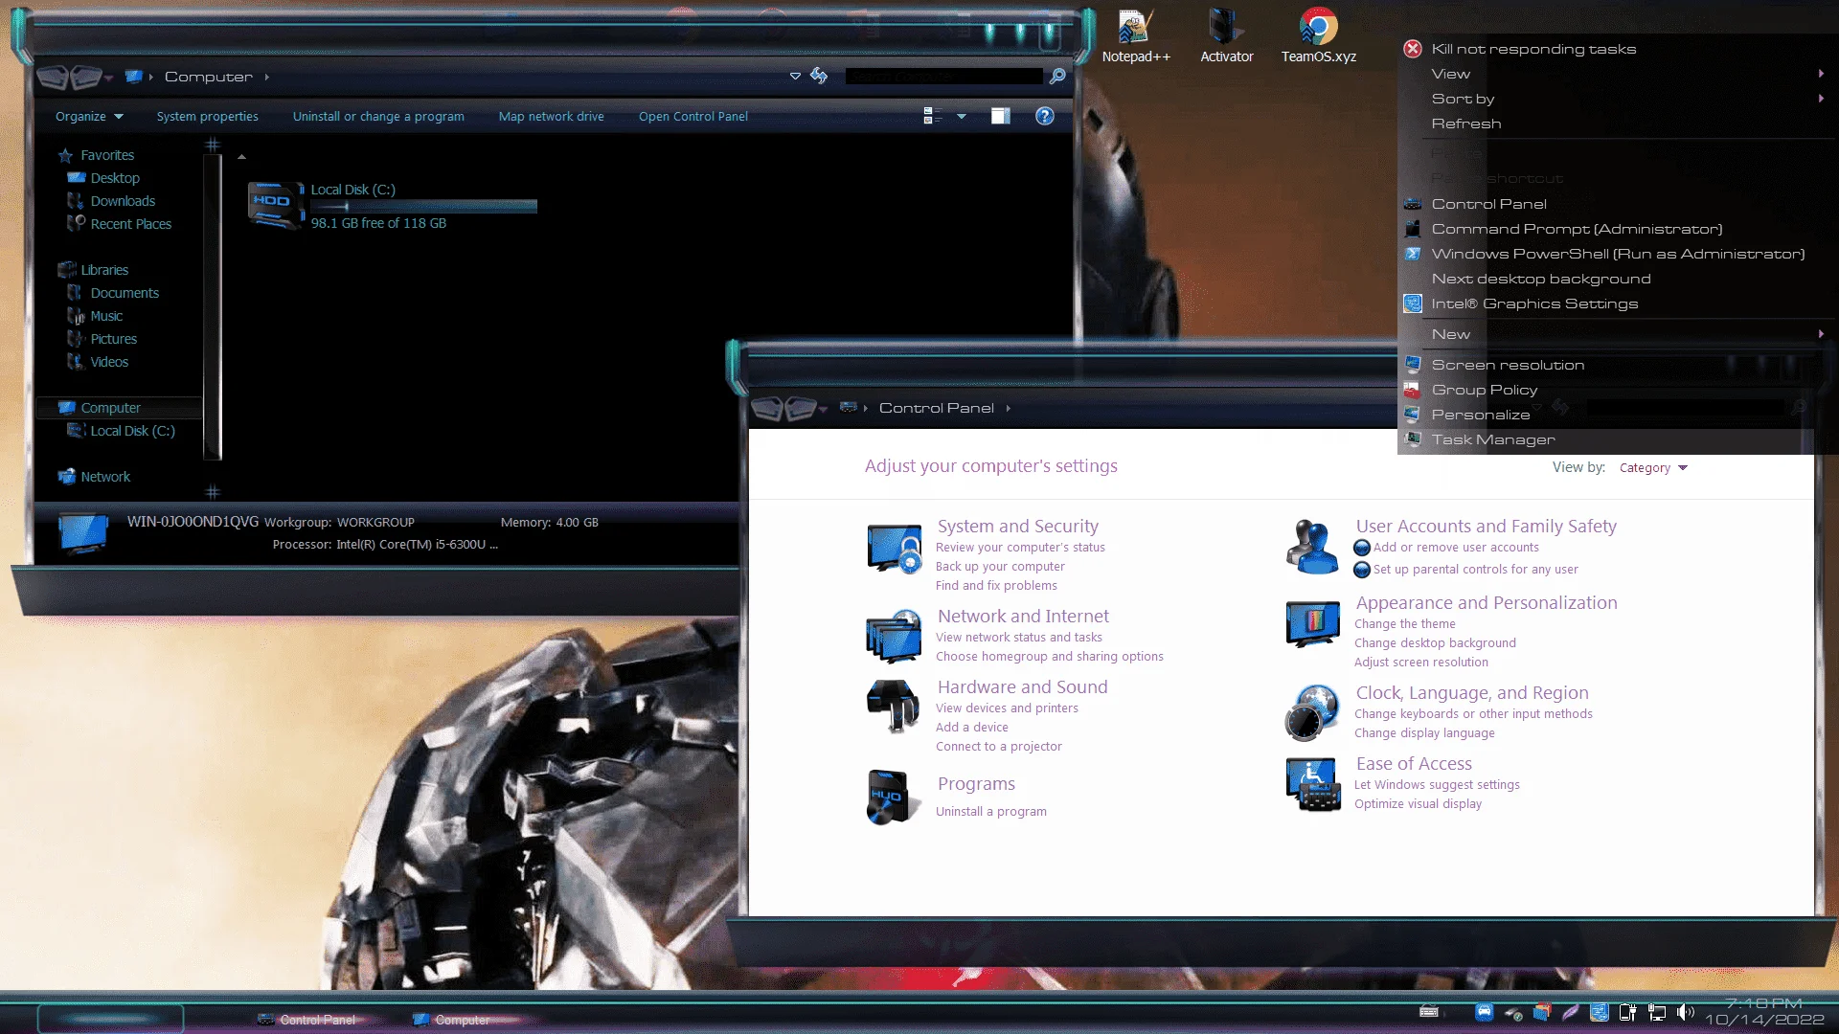
Task: Click the arrow after Control Panel in breadcrumb
Action: (x=1009, y=408)
